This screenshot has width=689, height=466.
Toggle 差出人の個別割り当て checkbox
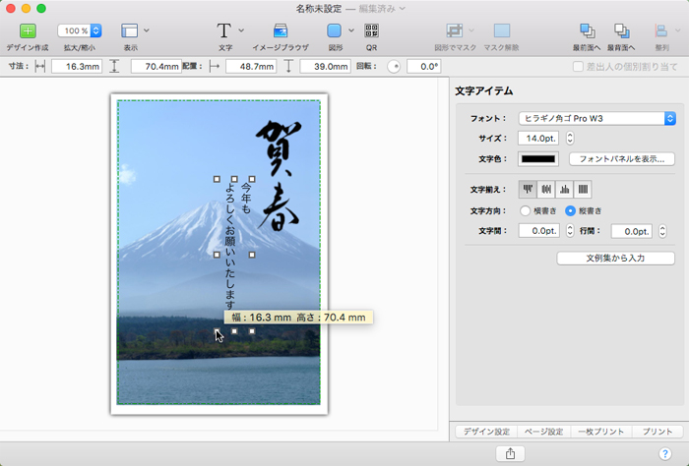click(579, 67)
